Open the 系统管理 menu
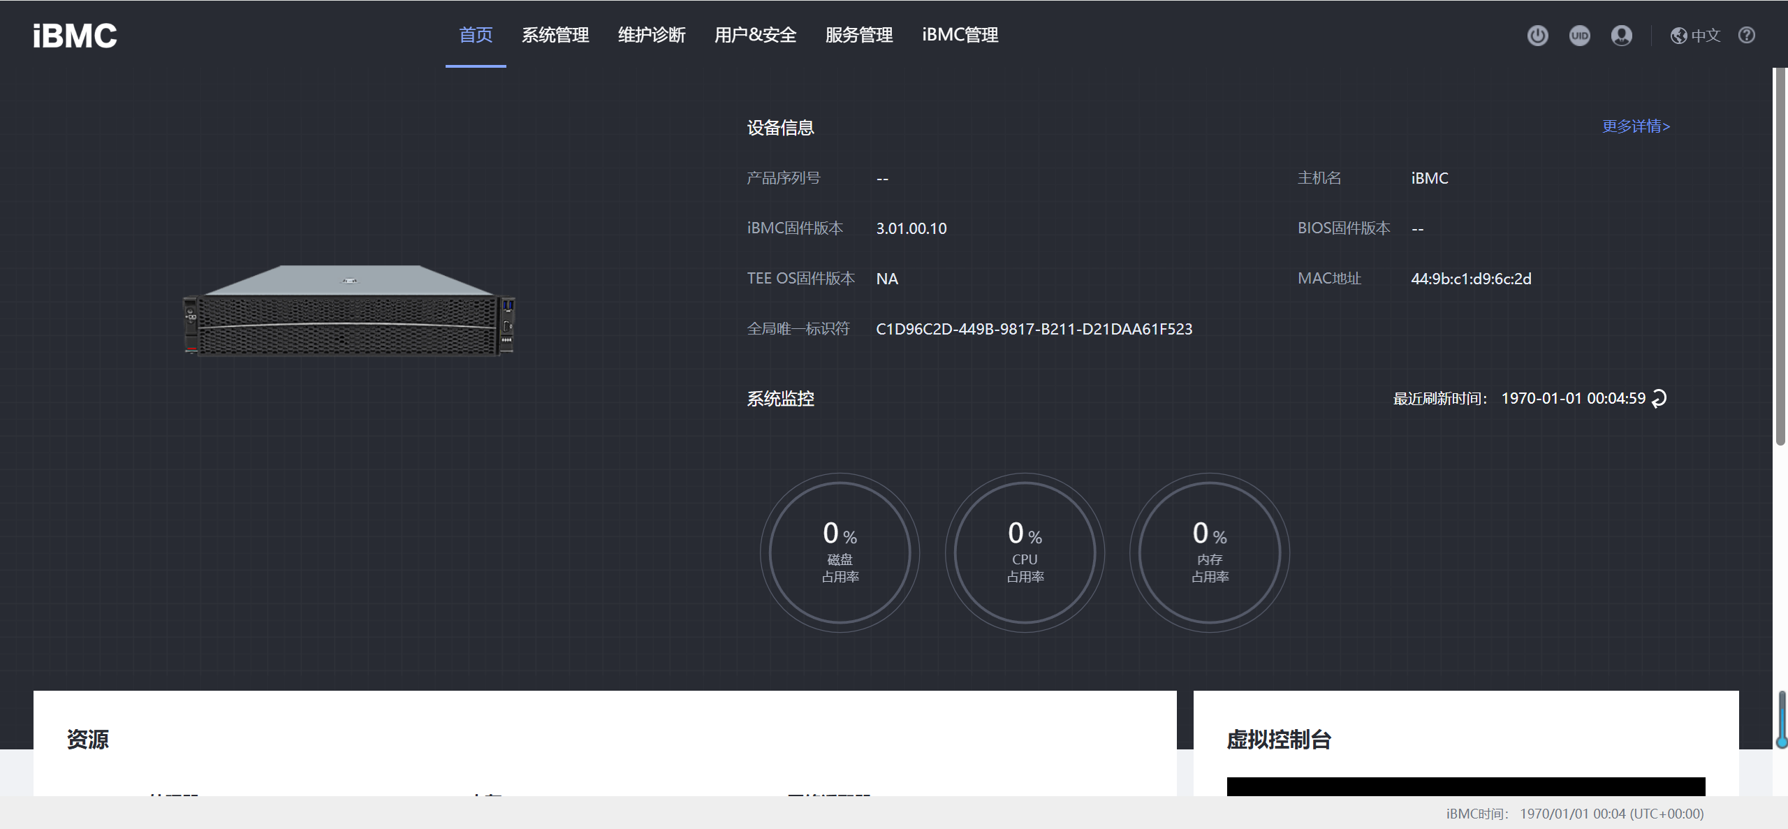Viewport: 1788px width, 829px height. point(555,35)
